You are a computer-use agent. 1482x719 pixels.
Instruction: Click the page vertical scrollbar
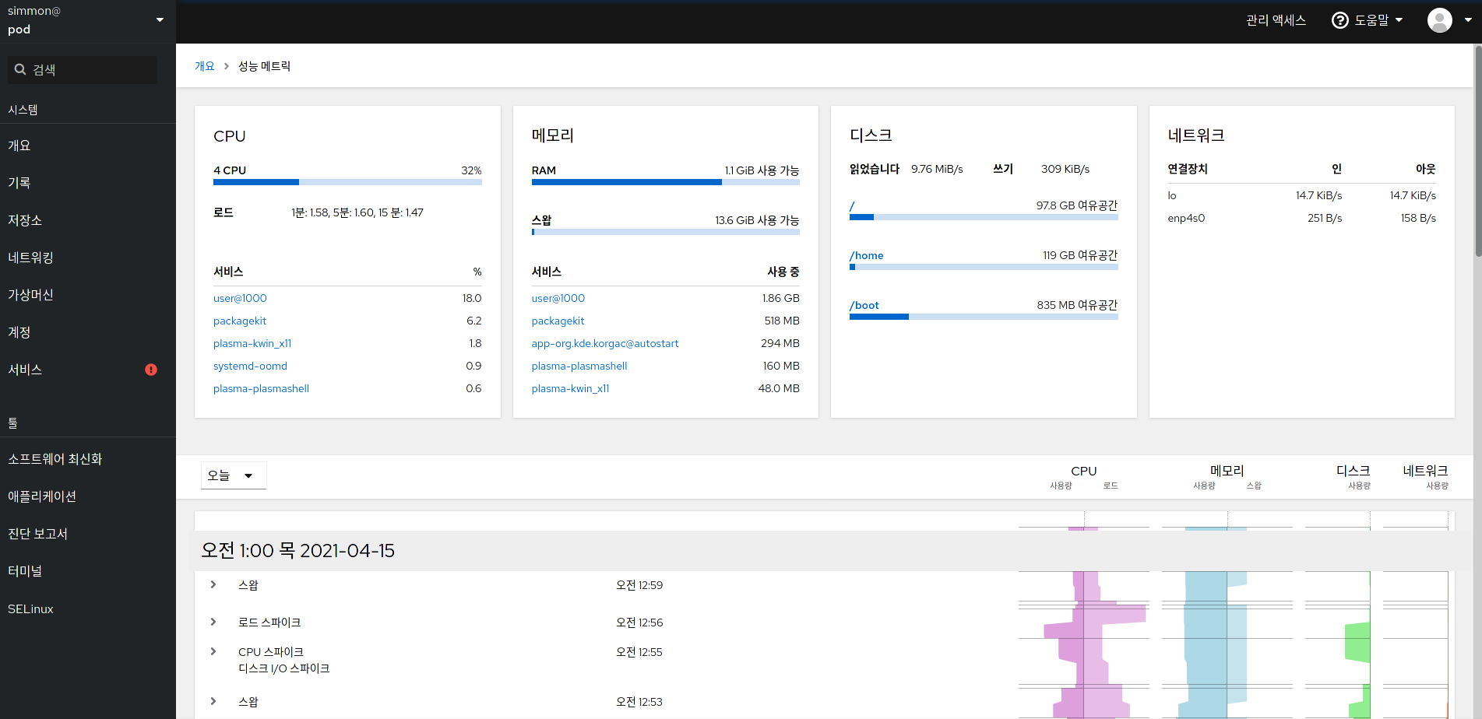[1477, 151]
